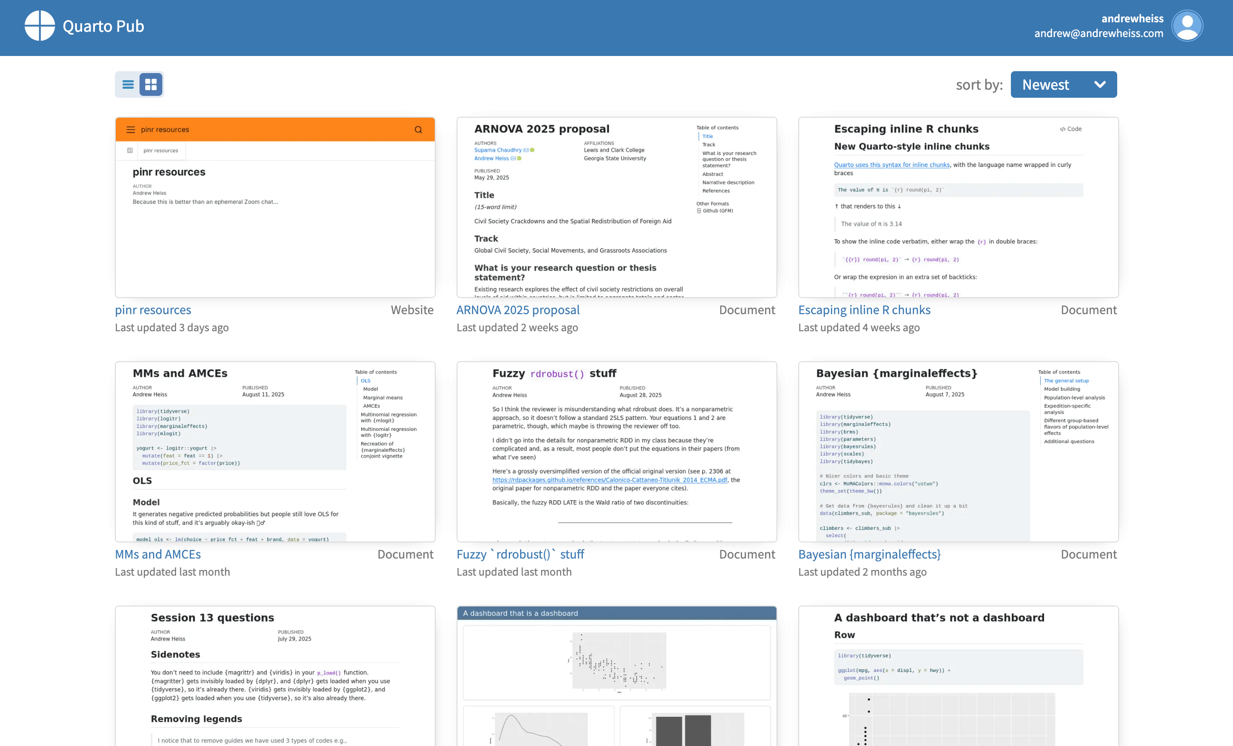Open Fuzzy rdrobust() stuff link

coord(520,554)
